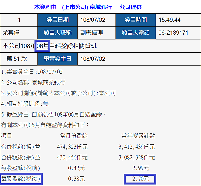Click the column header 當月份盈餘
Screen dimensions: 201x186
coord(74,136)
